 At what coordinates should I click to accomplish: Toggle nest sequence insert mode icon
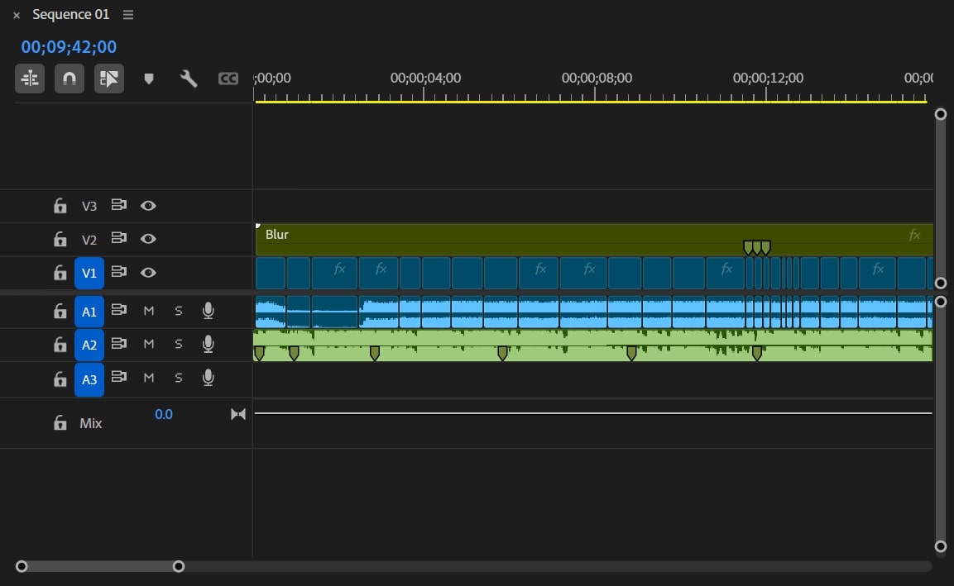click(x=30, y=79)
